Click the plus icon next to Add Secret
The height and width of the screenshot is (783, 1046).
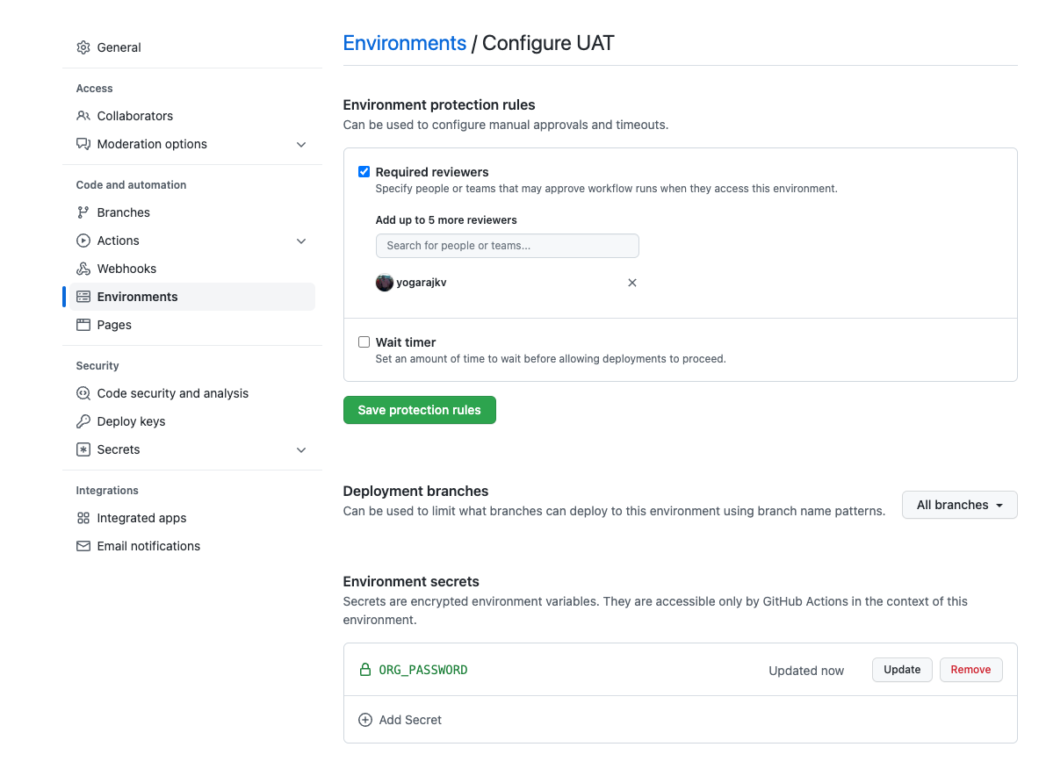365,719
